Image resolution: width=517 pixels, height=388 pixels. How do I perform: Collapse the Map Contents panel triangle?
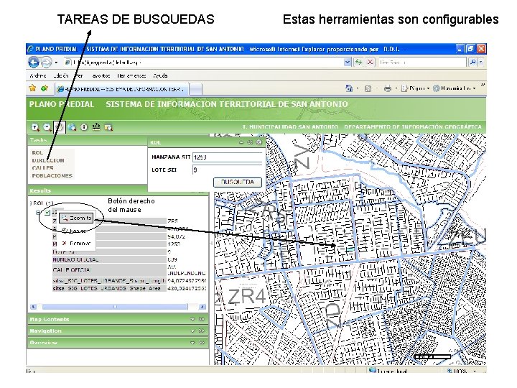click(x=193, y=319)
